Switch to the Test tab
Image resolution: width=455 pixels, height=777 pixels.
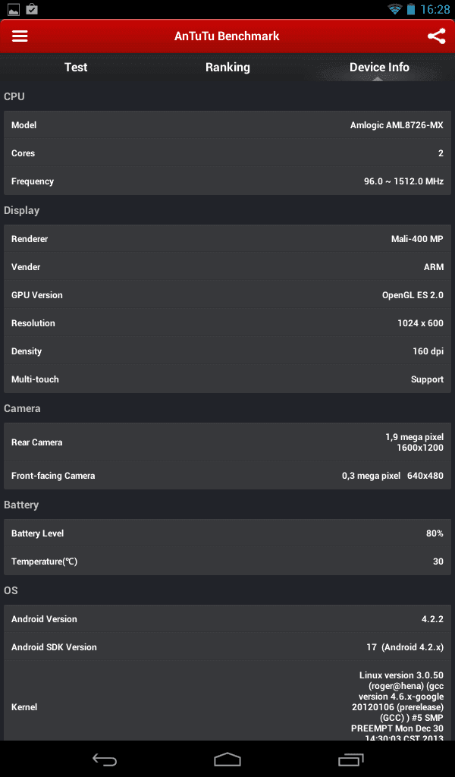76,68
